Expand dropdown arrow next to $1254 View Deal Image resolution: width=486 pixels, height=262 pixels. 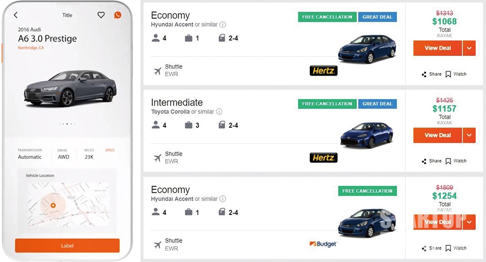(x=469, y=222)
